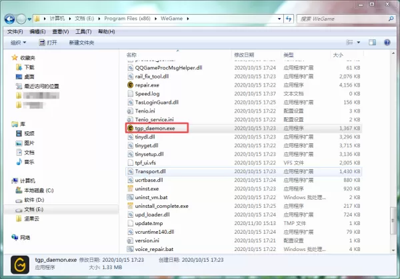Viewport: 400px width, 279px height.
Task: Select upd_loader.dll file
Action: click(152, 214)
